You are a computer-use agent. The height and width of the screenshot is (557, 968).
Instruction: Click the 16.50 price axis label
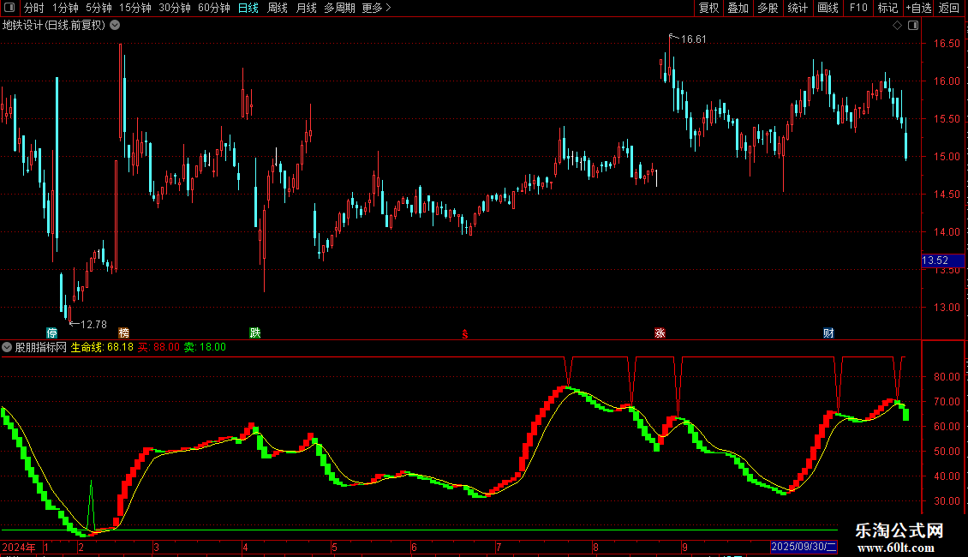point(947,43)
